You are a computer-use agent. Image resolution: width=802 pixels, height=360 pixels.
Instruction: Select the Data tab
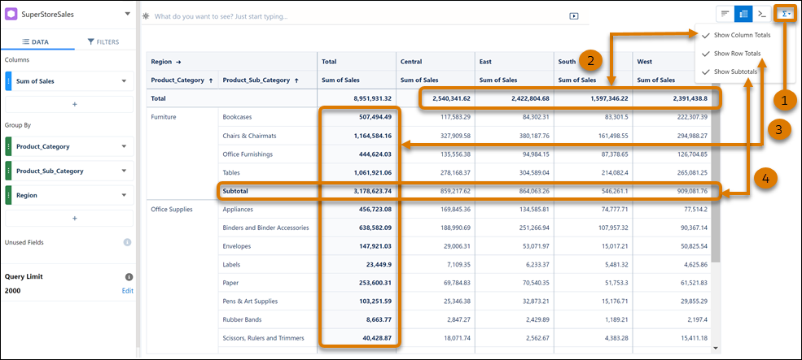[36, 41]
